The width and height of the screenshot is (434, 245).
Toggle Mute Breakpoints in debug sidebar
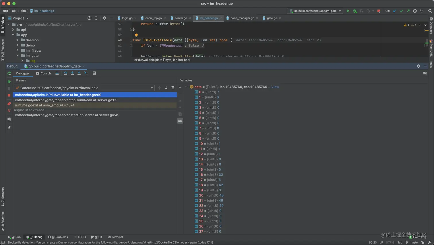[x=9, y=110]
